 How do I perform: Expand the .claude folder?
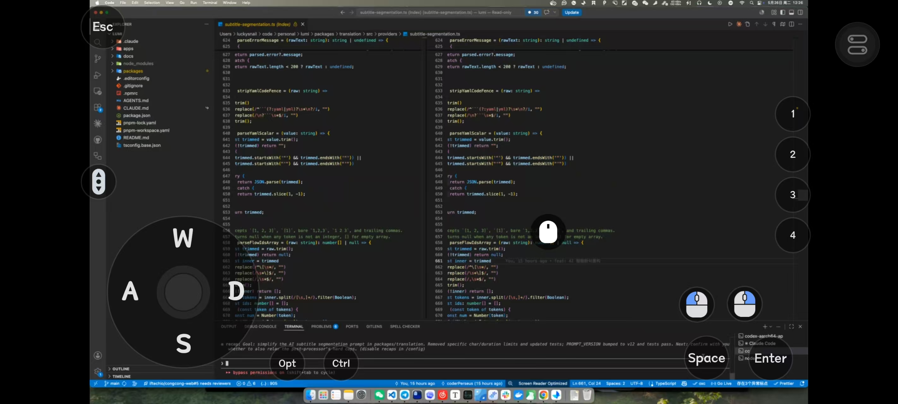[x=112, y=41]
